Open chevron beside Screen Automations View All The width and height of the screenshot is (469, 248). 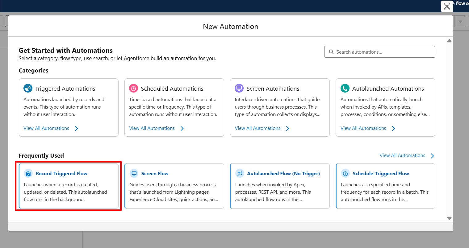288,128
